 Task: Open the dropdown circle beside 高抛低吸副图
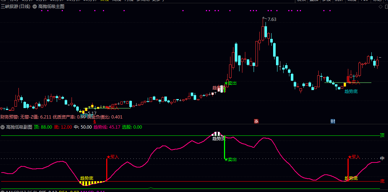click(x=3, y=128)
